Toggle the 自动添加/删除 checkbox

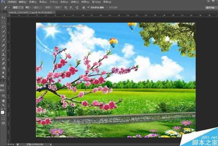(x=89, y=7)
